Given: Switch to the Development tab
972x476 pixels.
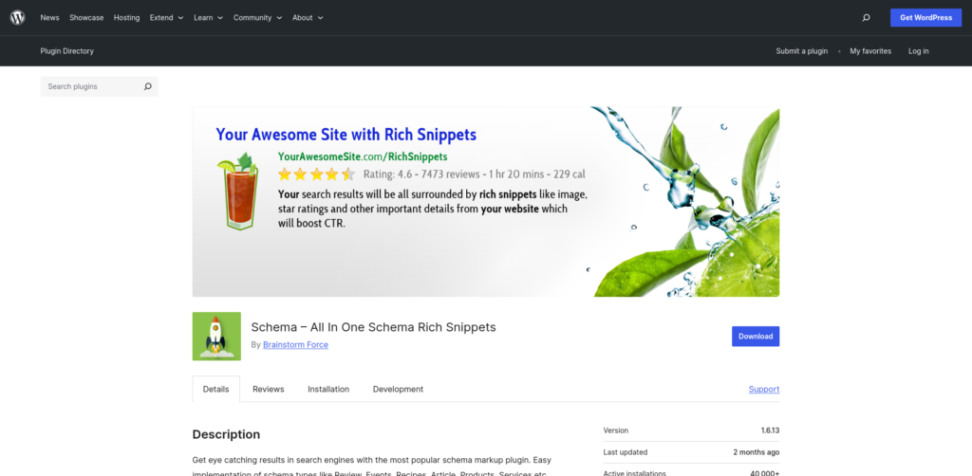Looking at the screenshot, I should [x=398, y=390].
